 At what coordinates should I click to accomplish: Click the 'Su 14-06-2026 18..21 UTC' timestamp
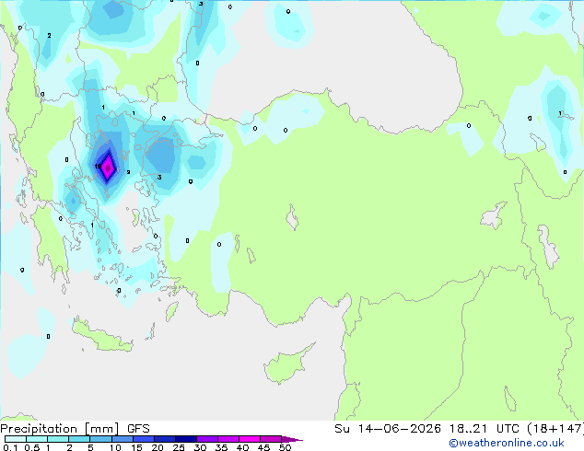[426, 429]
